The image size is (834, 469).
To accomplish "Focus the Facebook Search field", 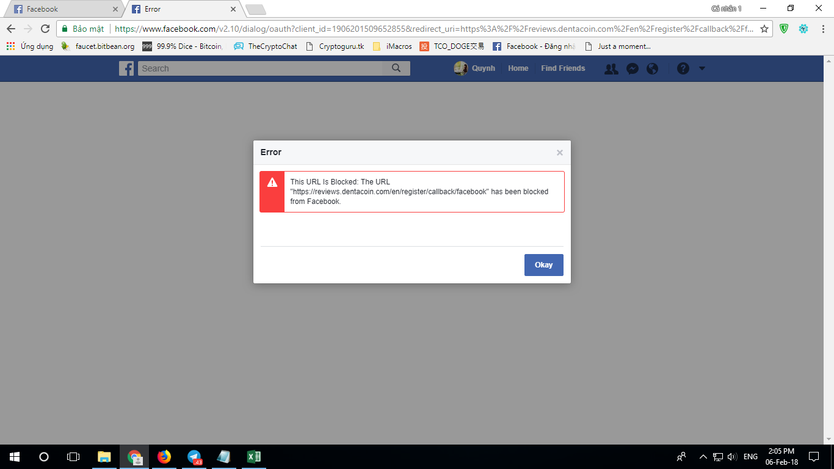I will point(260,68).
